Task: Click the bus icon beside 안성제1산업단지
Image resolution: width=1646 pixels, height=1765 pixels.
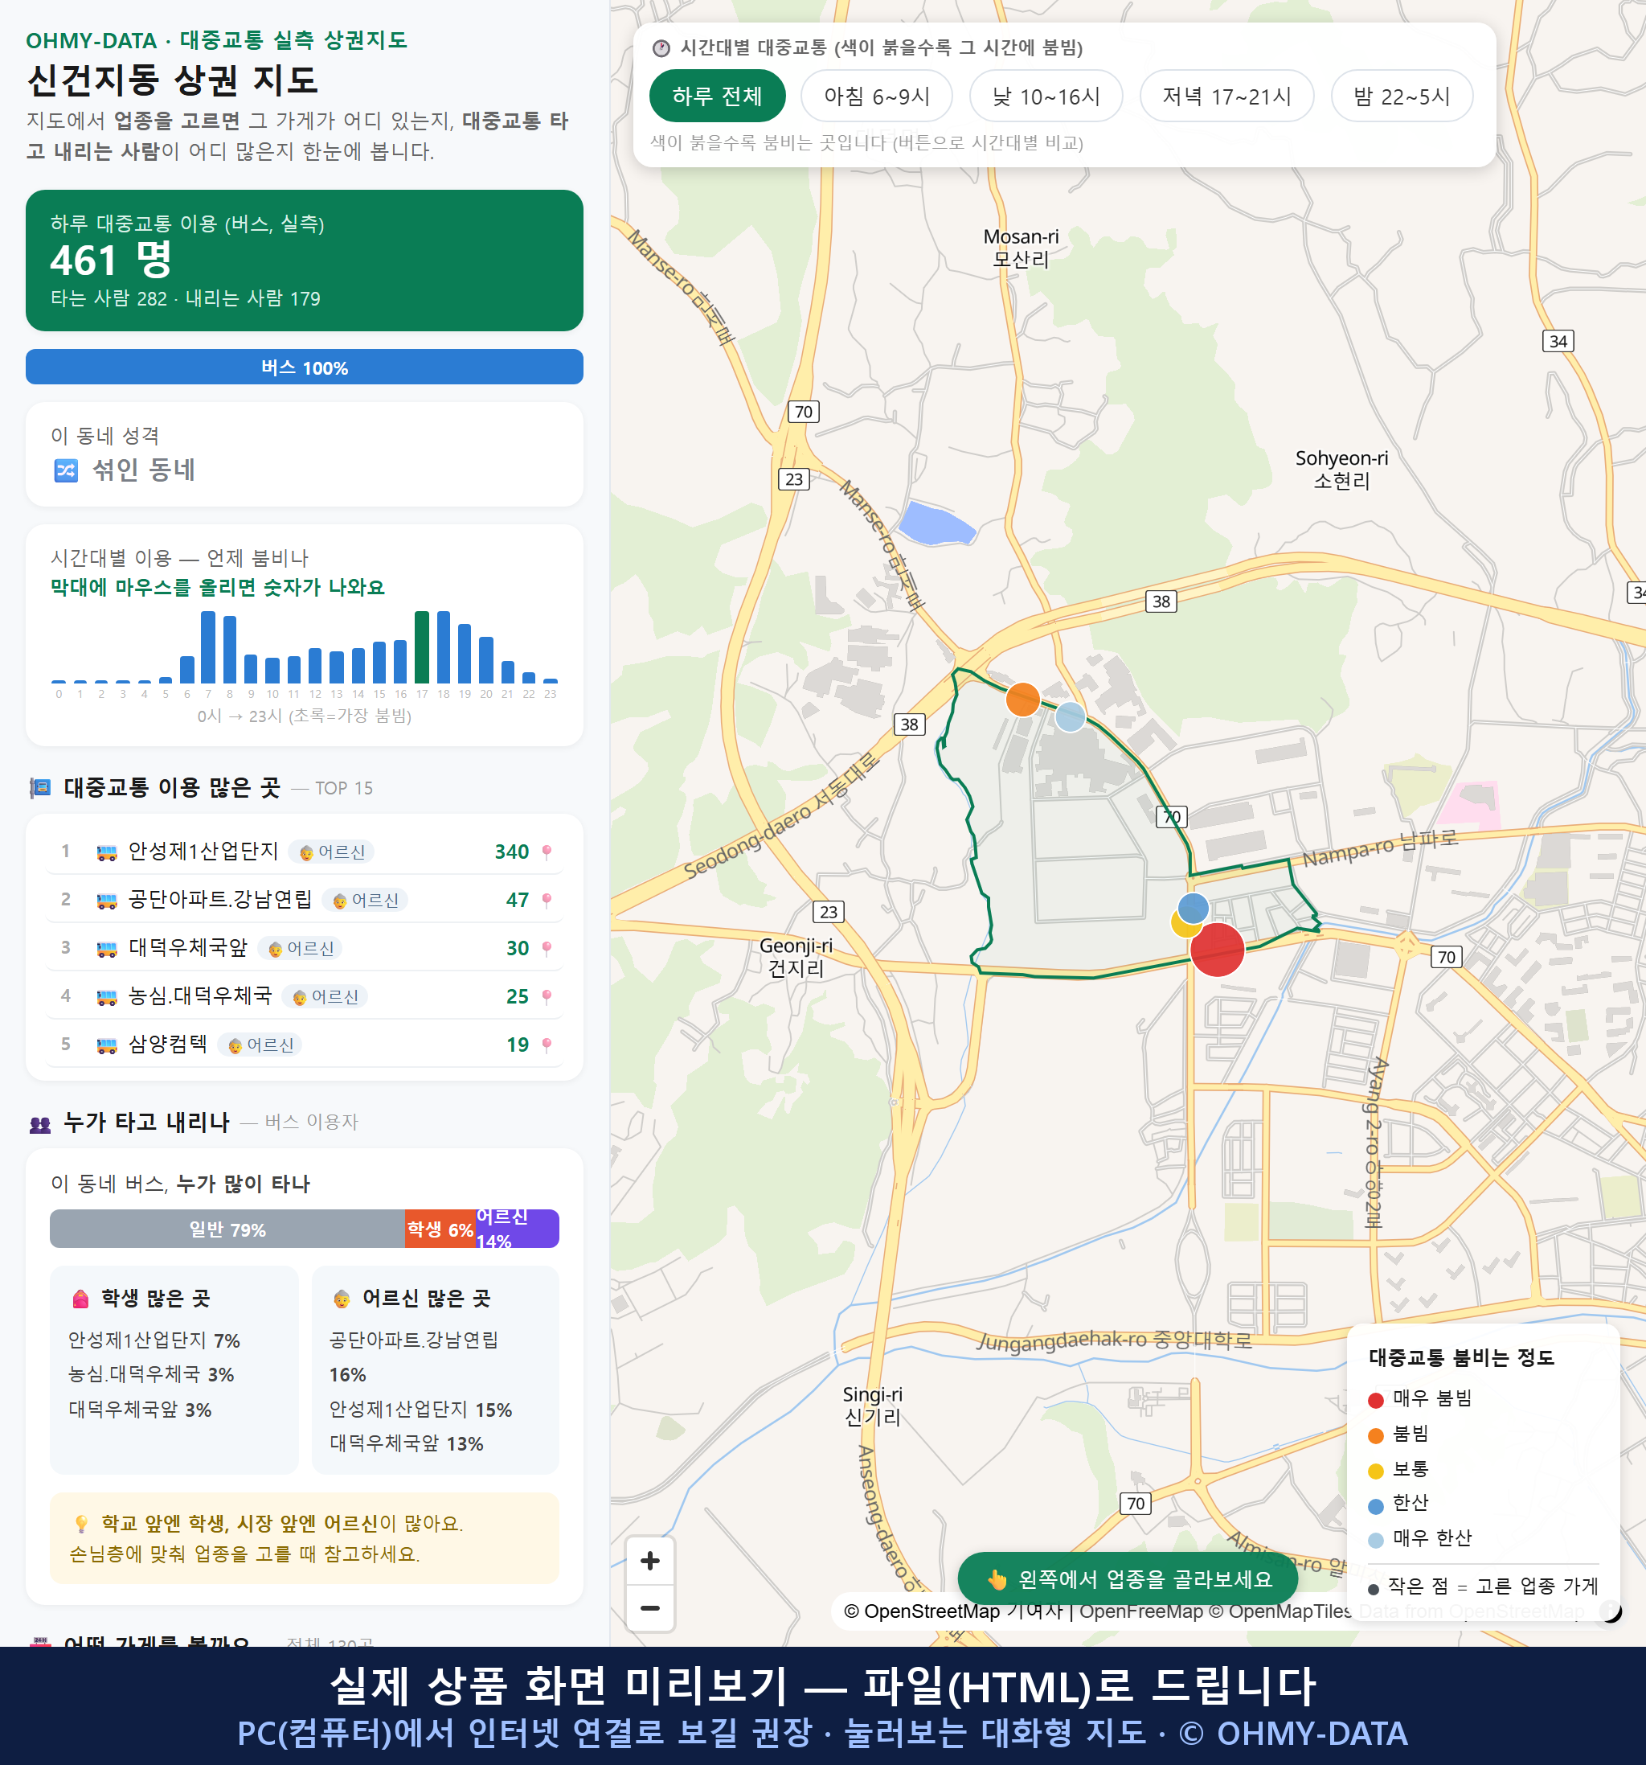Action: [x=106, y=852]
